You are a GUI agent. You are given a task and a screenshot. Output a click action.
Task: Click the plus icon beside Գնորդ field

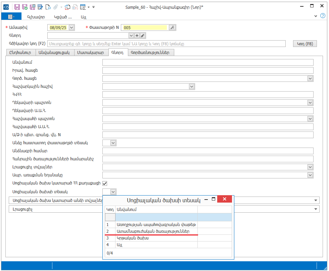tap(137, 36)
